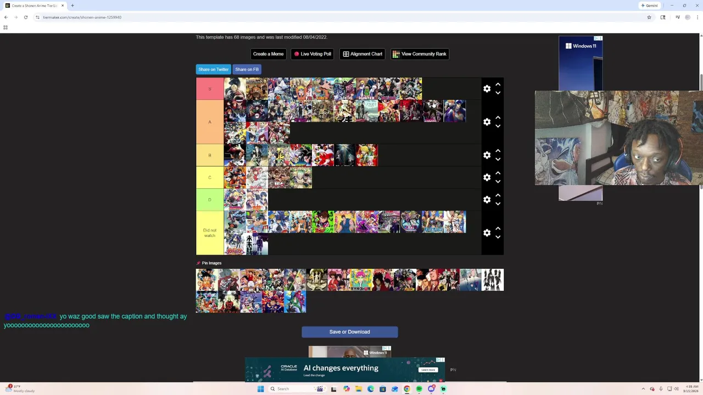
Task: Move A tier row down with arrow
Action: click(498, 126)
